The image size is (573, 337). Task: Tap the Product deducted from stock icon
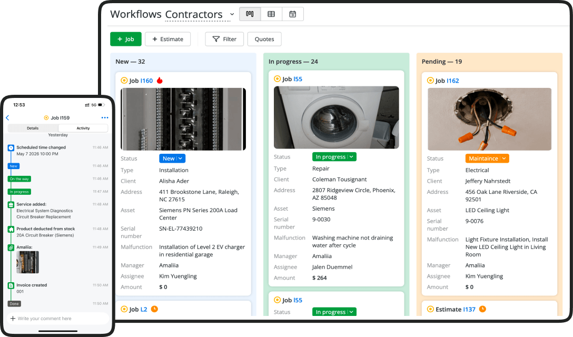tap(11, 229)
